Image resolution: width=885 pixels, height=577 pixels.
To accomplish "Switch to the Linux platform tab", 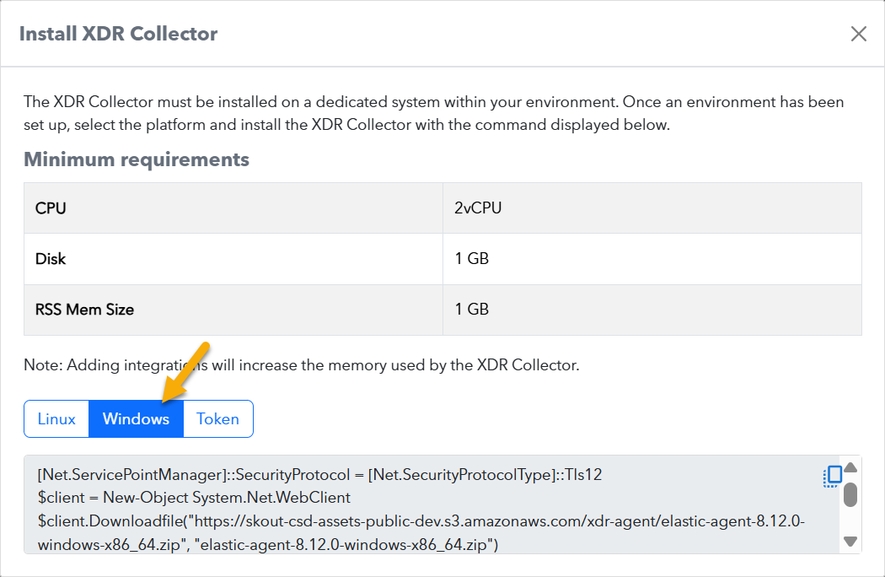I will click(x=56, y=419).
